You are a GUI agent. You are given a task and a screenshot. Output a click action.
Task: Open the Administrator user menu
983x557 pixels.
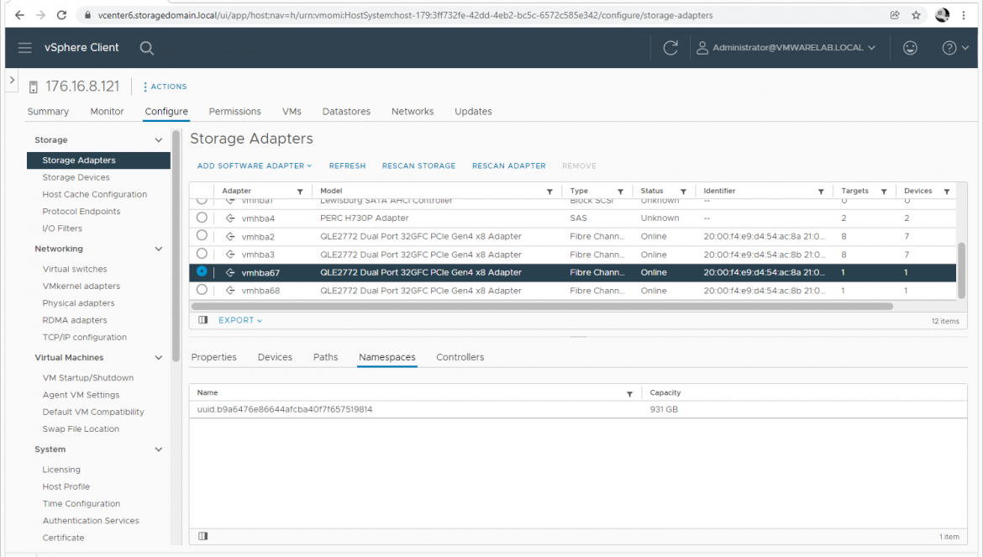tap(786, 48)
